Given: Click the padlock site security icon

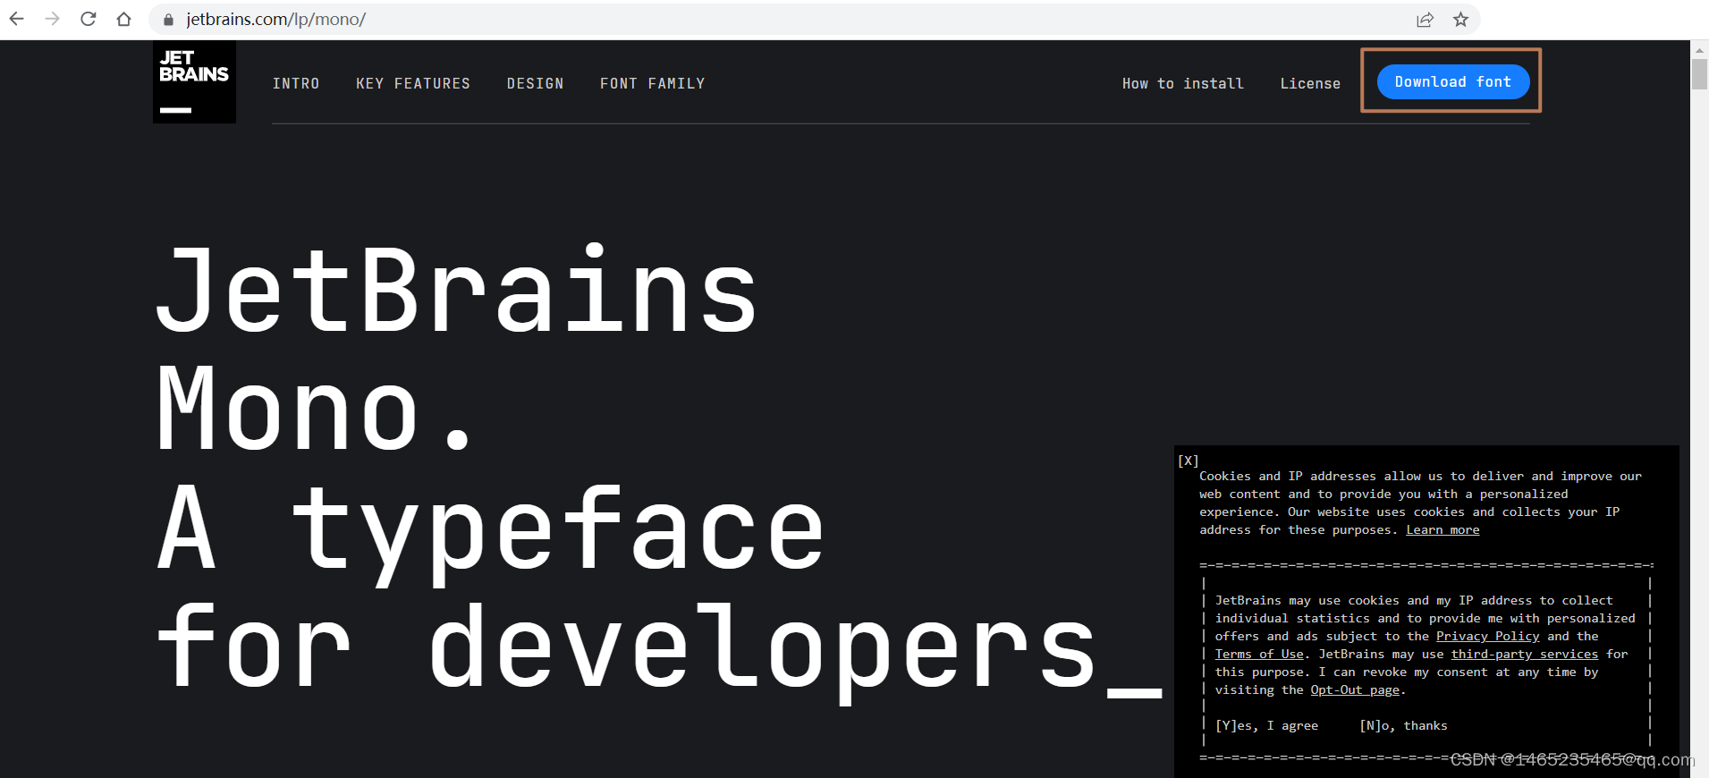Looking at the screenshot, I should pos(168,20).
